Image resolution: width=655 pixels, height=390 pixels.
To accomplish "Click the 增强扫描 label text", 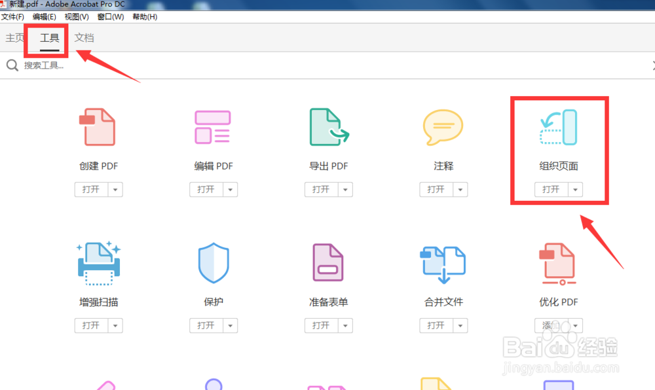I will 99,302.
